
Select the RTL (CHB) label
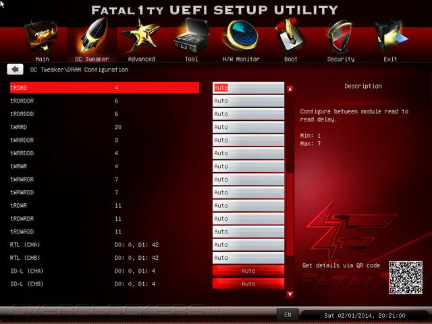point(25,258)
